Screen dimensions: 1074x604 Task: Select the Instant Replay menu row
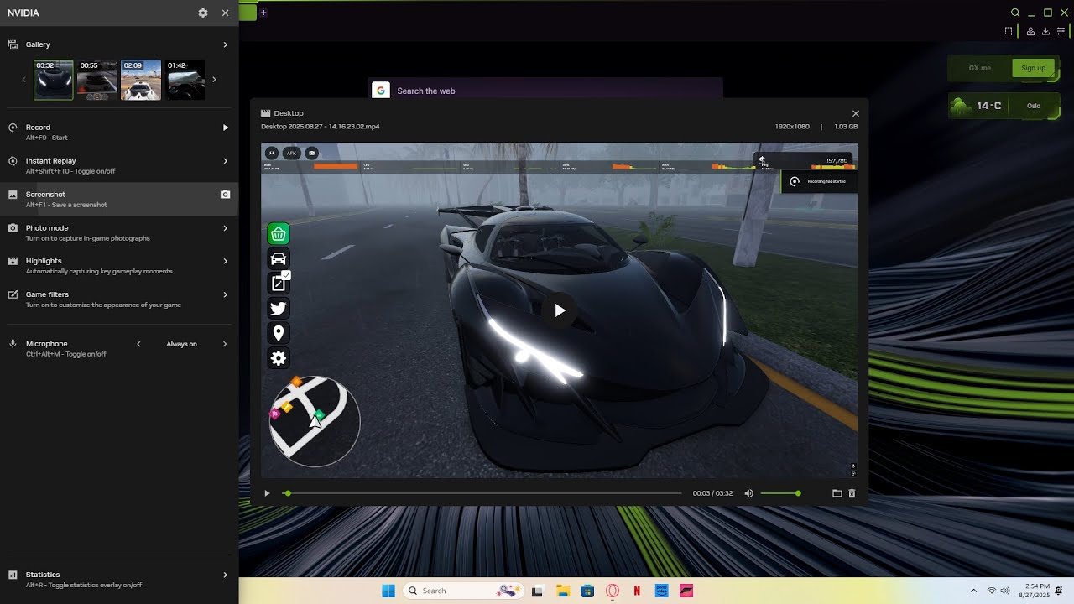point(119,165)
